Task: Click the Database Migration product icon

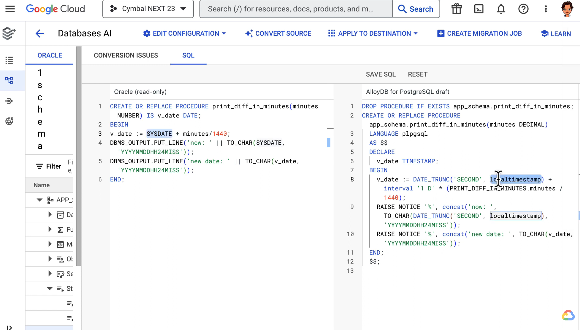Action: [x=9, y=33]
